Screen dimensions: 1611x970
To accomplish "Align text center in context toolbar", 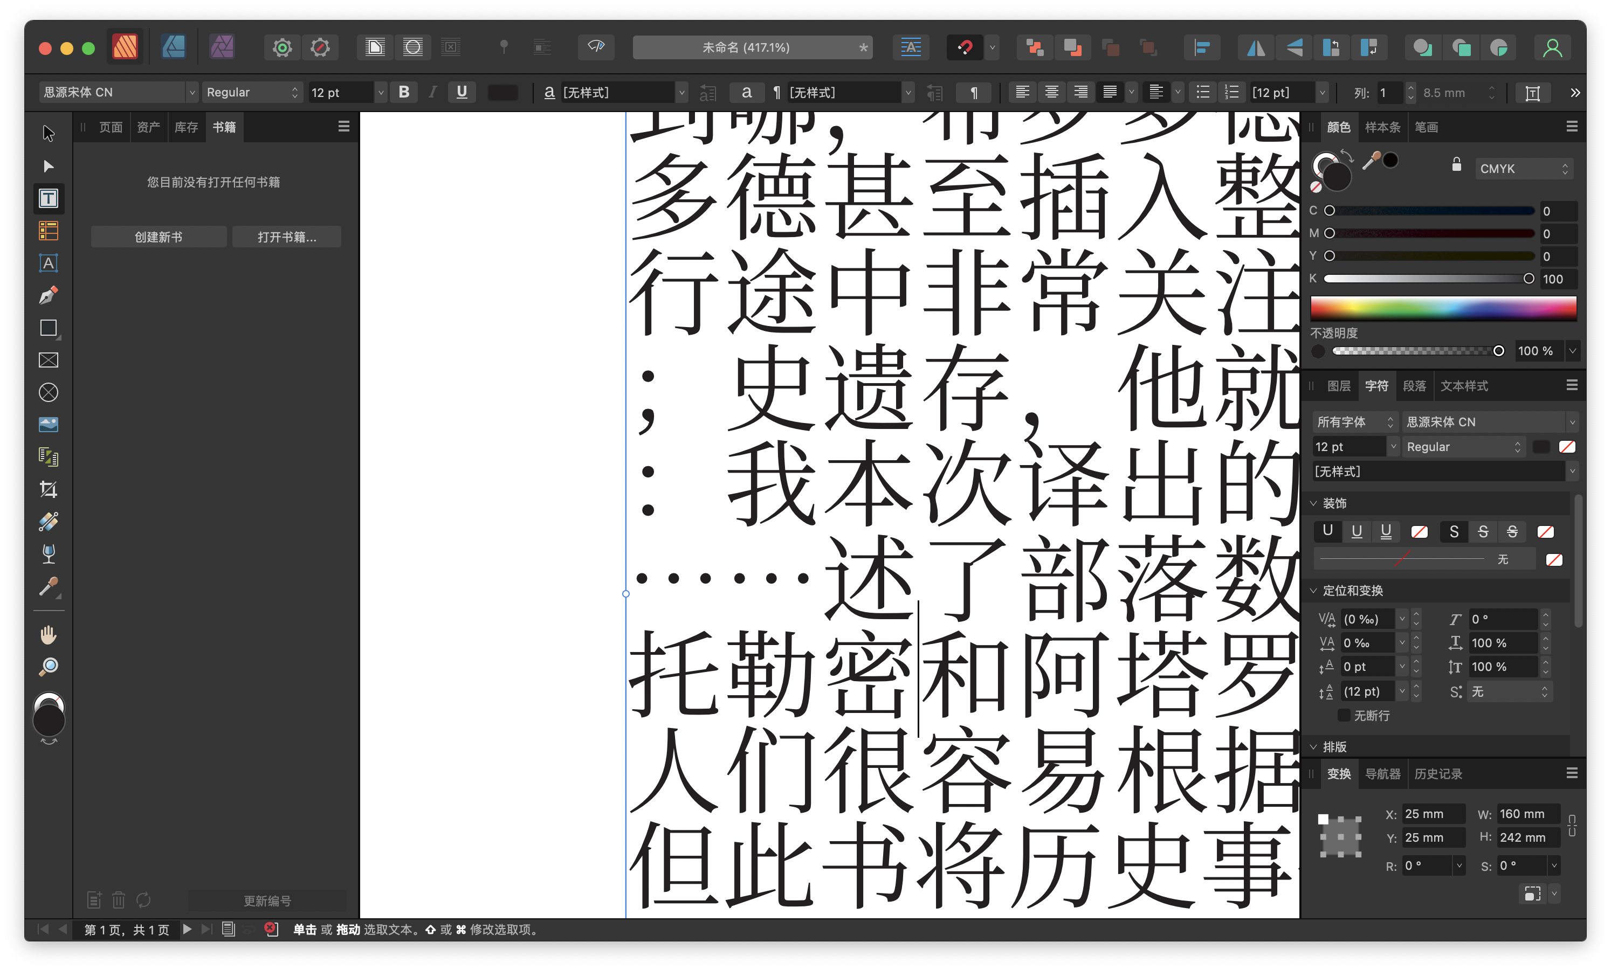I will click(1051, 92).
